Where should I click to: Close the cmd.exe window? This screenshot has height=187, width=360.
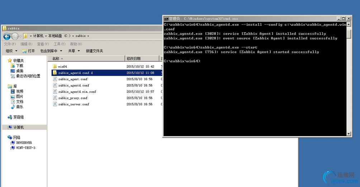(349, 18)
